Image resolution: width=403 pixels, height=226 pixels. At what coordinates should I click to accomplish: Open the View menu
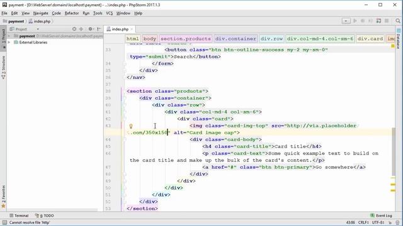tap(25, 13)
